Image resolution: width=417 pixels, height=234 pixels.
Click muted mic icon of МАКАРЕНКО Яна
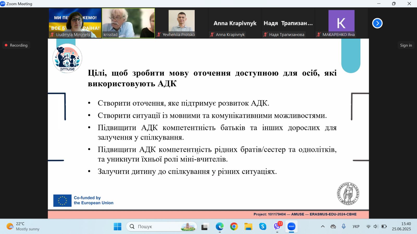coord(318,35)
